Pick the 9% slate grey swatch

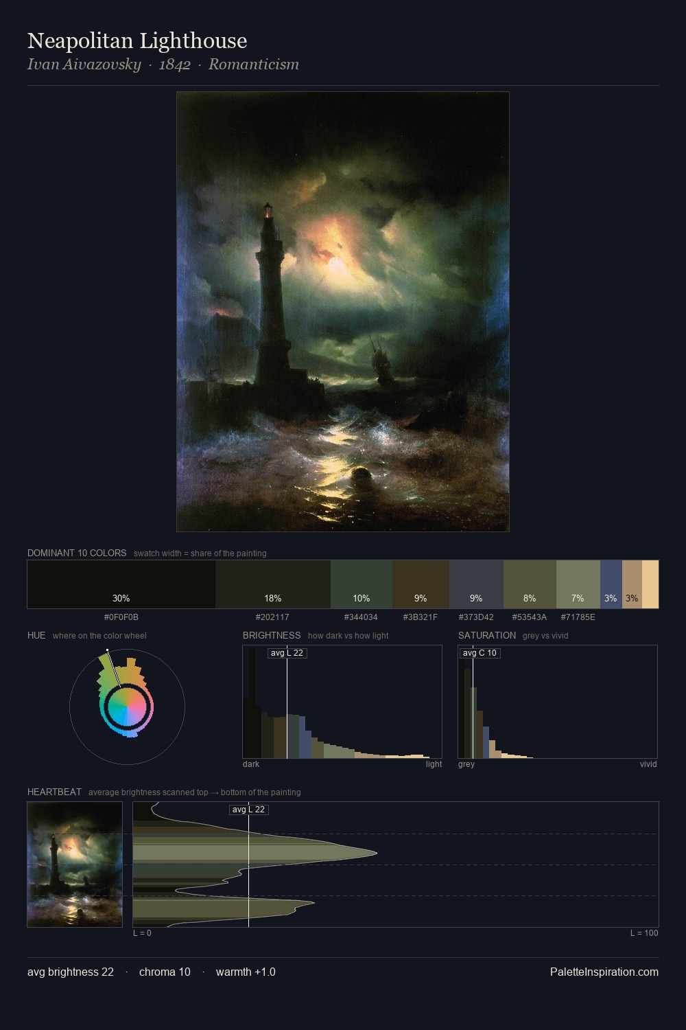click(476, 584)
